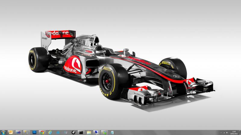The width and height of the screenshot is (241, 135).
Task: Open the volume control in system tray
Action: click(x=227, y=133)
